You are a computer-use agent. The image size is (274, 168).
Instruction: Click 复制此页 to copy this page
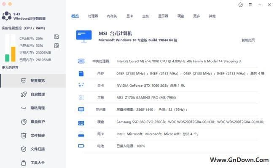coord(248,40)
